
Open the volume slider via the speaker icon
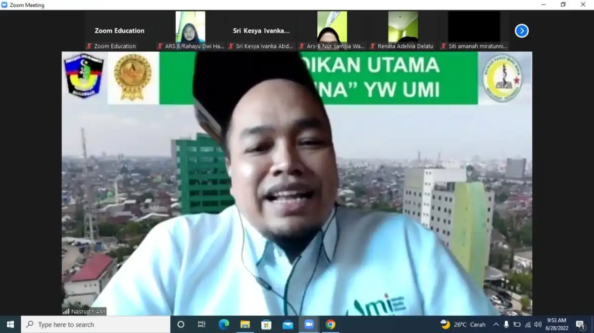pyautogui.click(x=538, y=325)
